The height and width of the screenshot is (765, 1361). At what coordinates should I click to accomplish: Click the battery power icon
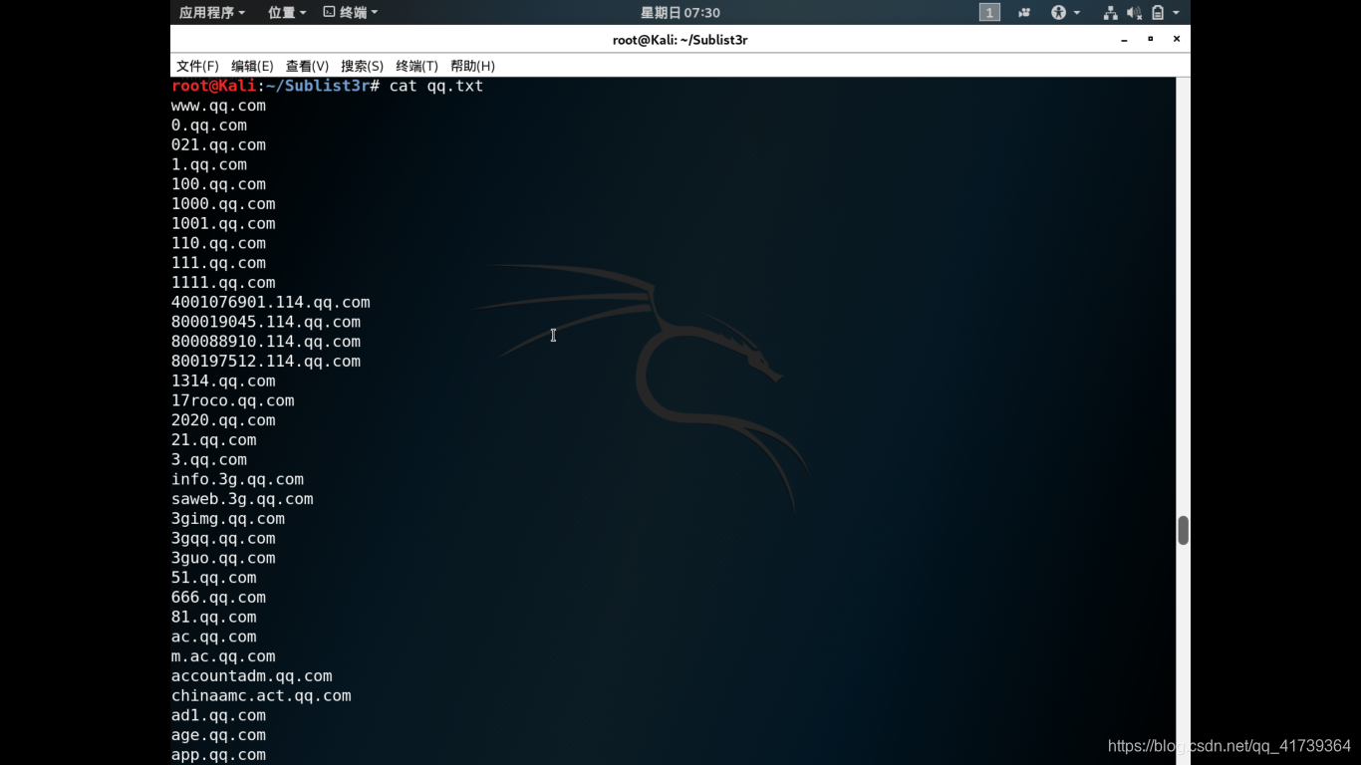point(1158,12)
